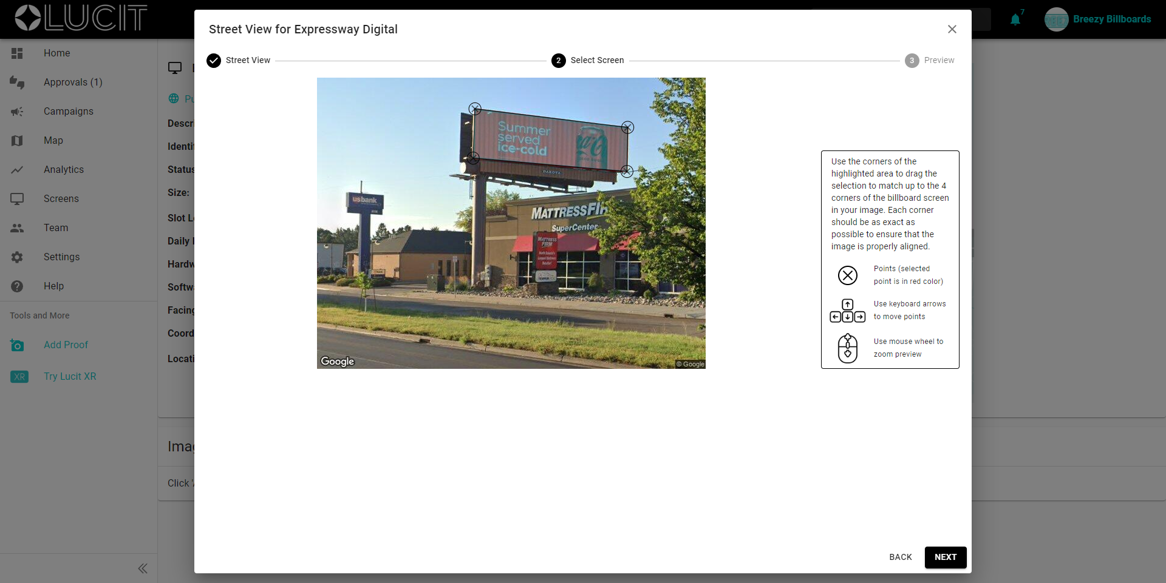Screen dimensions: 1166x583
Task: Close the Street View dialog
Action: click(952, 29)
